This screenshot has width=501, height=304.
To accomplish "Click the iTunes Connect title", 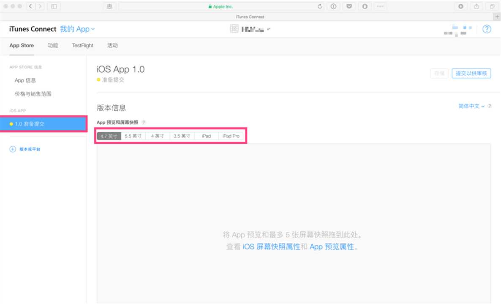I will [x=33, y=29].
